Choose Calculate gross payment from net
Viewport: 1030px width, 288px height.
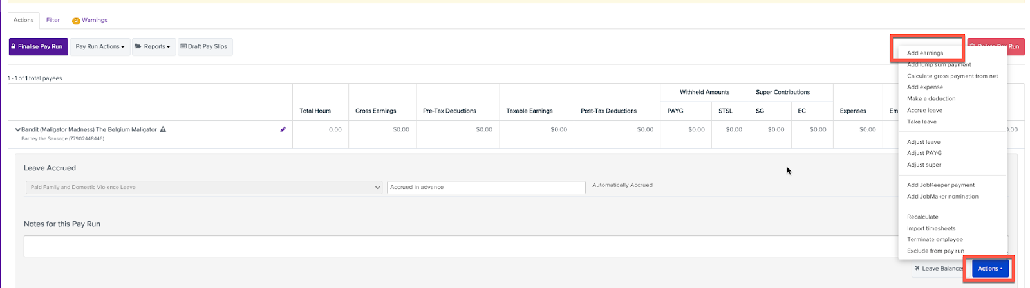(952, 76)
